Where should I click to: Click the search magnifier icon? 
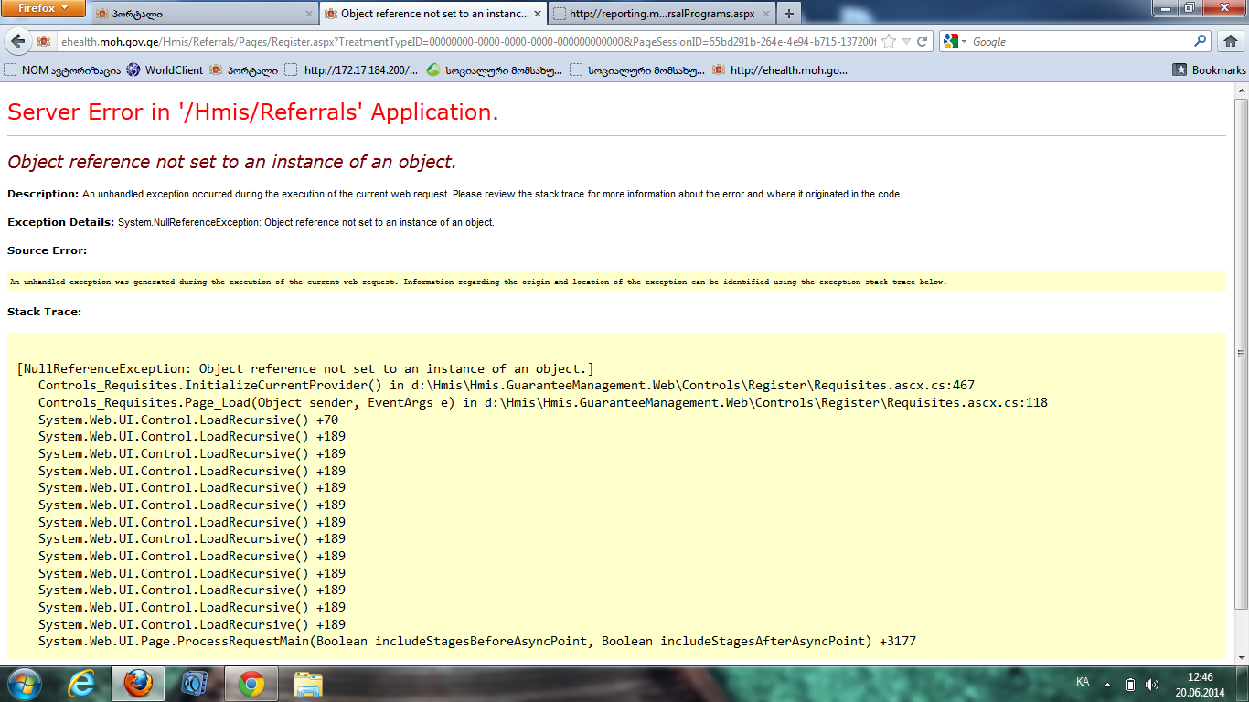[x=1201, y=42]
